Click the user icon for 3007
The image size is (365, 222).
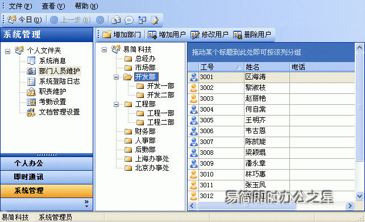pyautogui.click(x=193, y=142)
